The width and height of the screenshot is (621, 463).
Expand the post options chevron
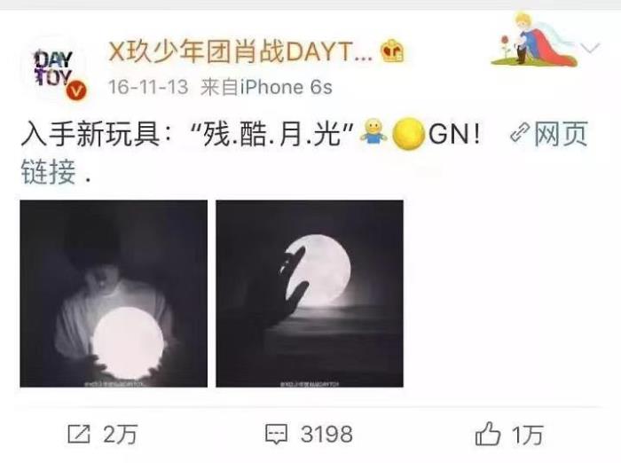pos(591,48)
